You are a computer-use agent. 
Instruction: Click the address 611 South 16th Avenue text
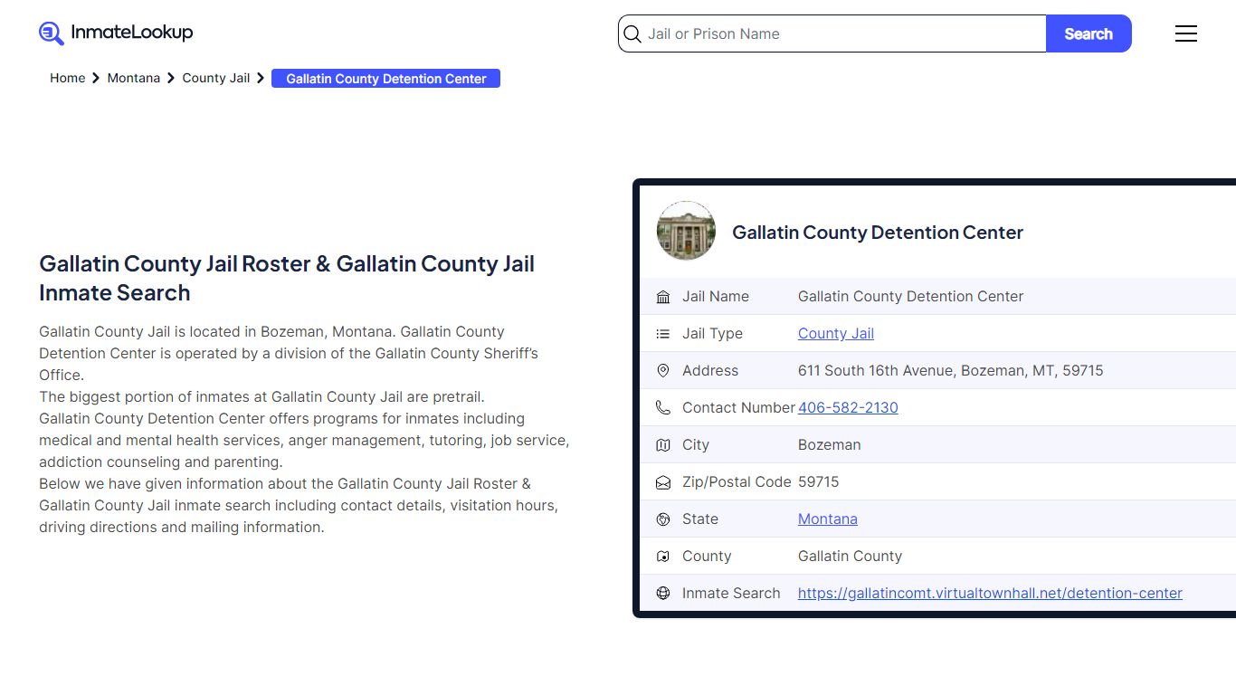tap(951, 371)
